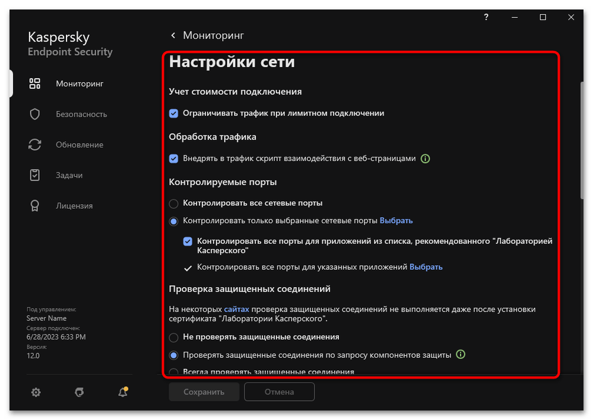Open Лицензия section in sidebar
Screen dimensions: 593x420
(74, 206)
